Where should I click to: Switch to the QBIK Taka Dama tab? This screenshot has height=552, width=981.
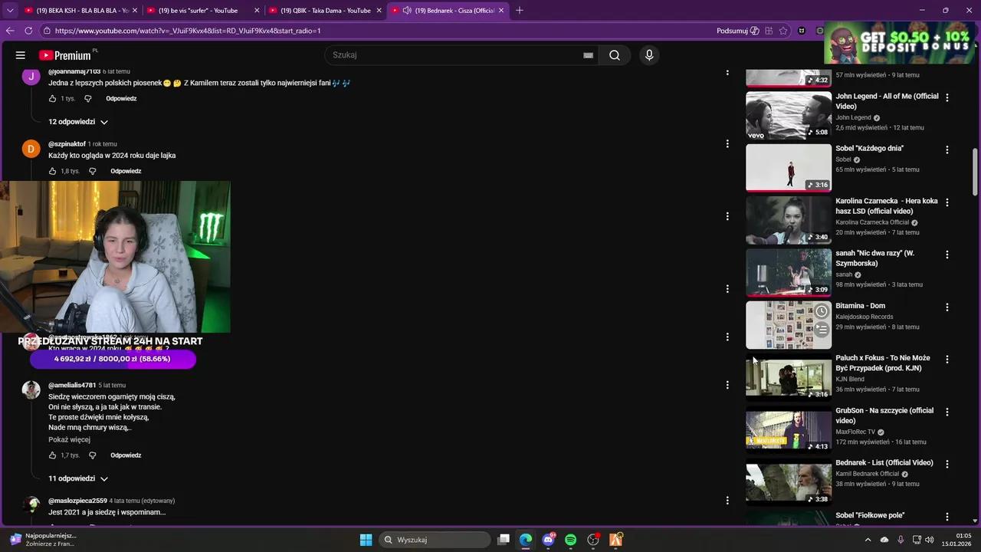point(325,10)
